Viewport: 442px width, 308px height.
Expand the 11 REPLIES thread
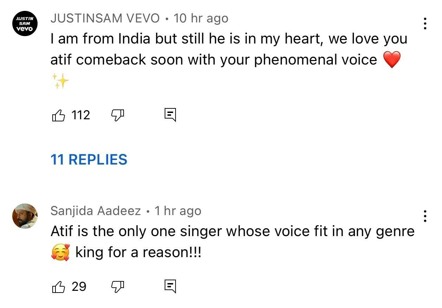pos(89,160)
